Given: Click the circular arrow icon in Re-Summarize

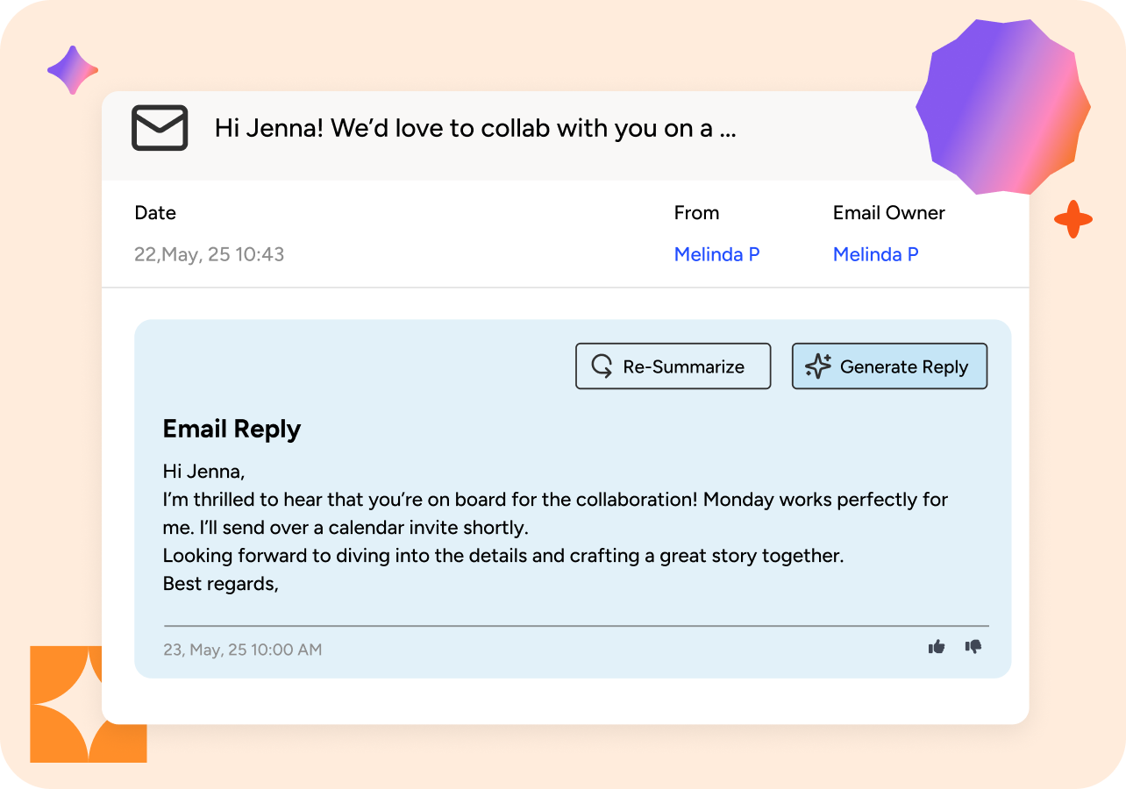Looking at the screenshot, I should [x=602, y=366].
